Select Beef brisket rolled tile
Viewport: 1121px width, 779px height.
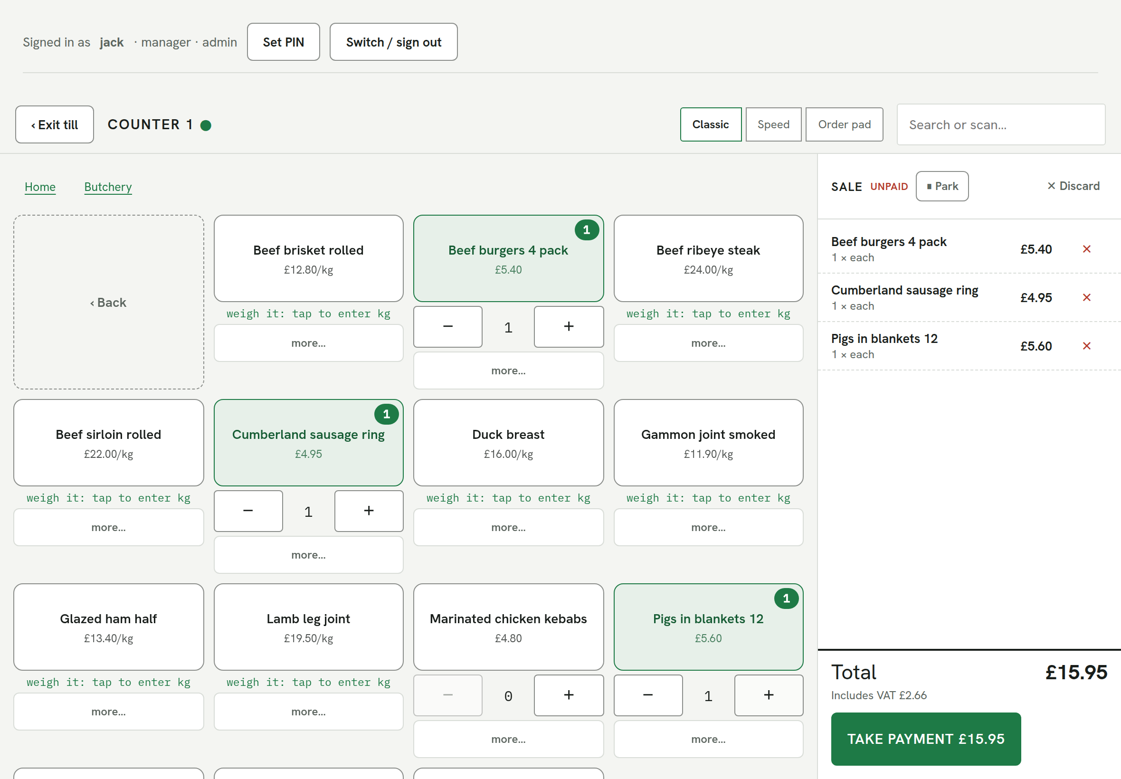click(308, 258)
